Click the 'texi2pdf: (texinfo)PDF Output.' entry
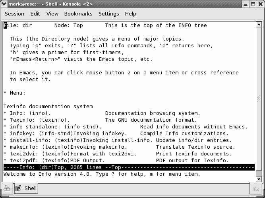 click(x=57, y=161)
